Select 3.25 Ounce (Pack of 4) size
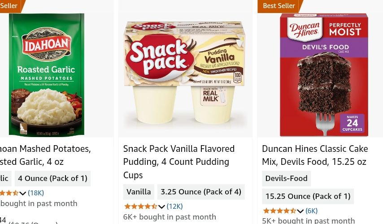This screenshot has width=383, height=224. [201, 192]
